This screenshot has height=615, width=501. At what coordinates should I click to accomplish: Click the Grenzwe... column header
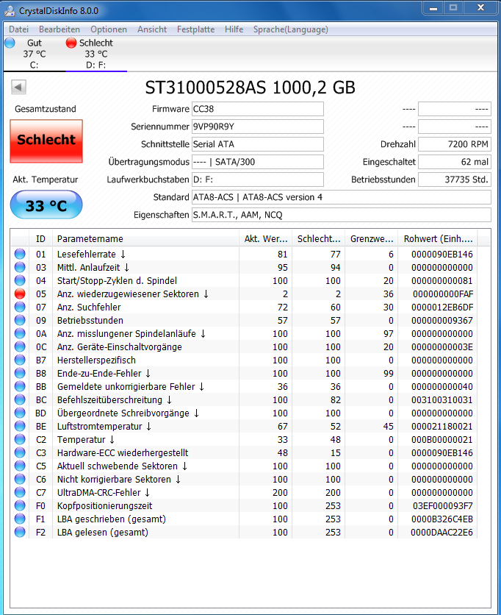(372, 239)
